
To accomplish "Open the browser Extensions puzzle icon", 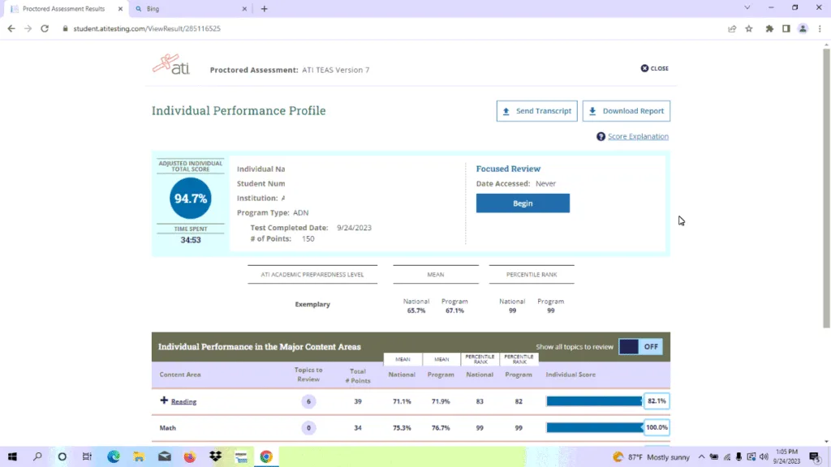I will tap(769, 28).
